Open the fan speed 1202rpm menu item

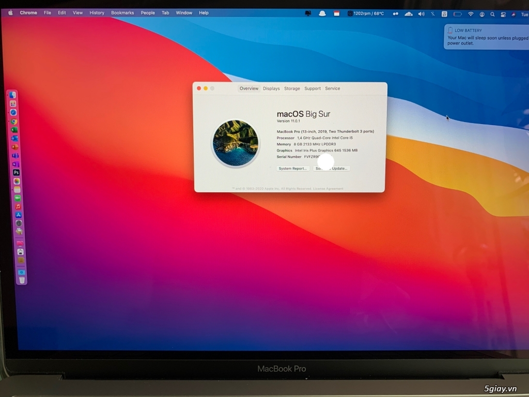coord(366,13)
